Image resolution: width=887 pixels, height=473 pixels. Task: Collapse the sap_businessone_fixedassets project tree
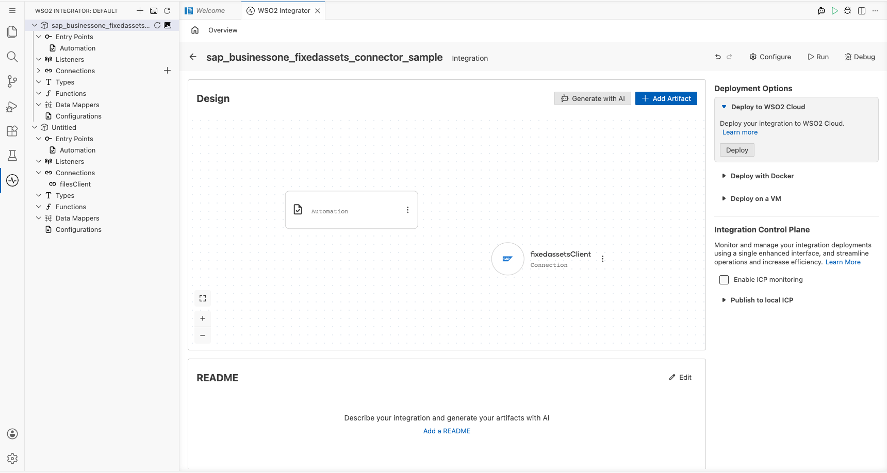(35, 25)
